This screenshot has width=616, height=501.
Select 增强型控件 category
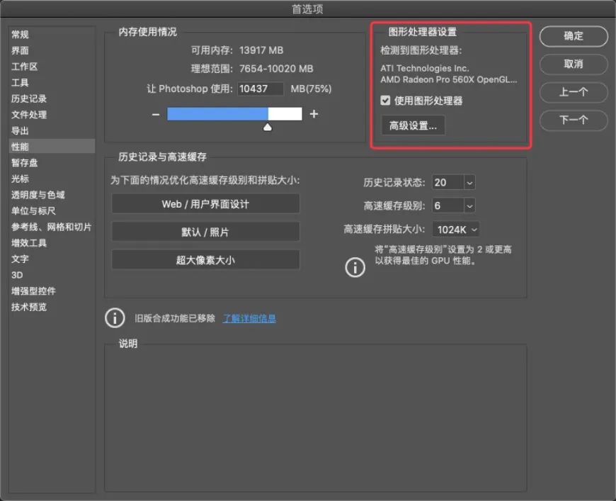[52, 291]
